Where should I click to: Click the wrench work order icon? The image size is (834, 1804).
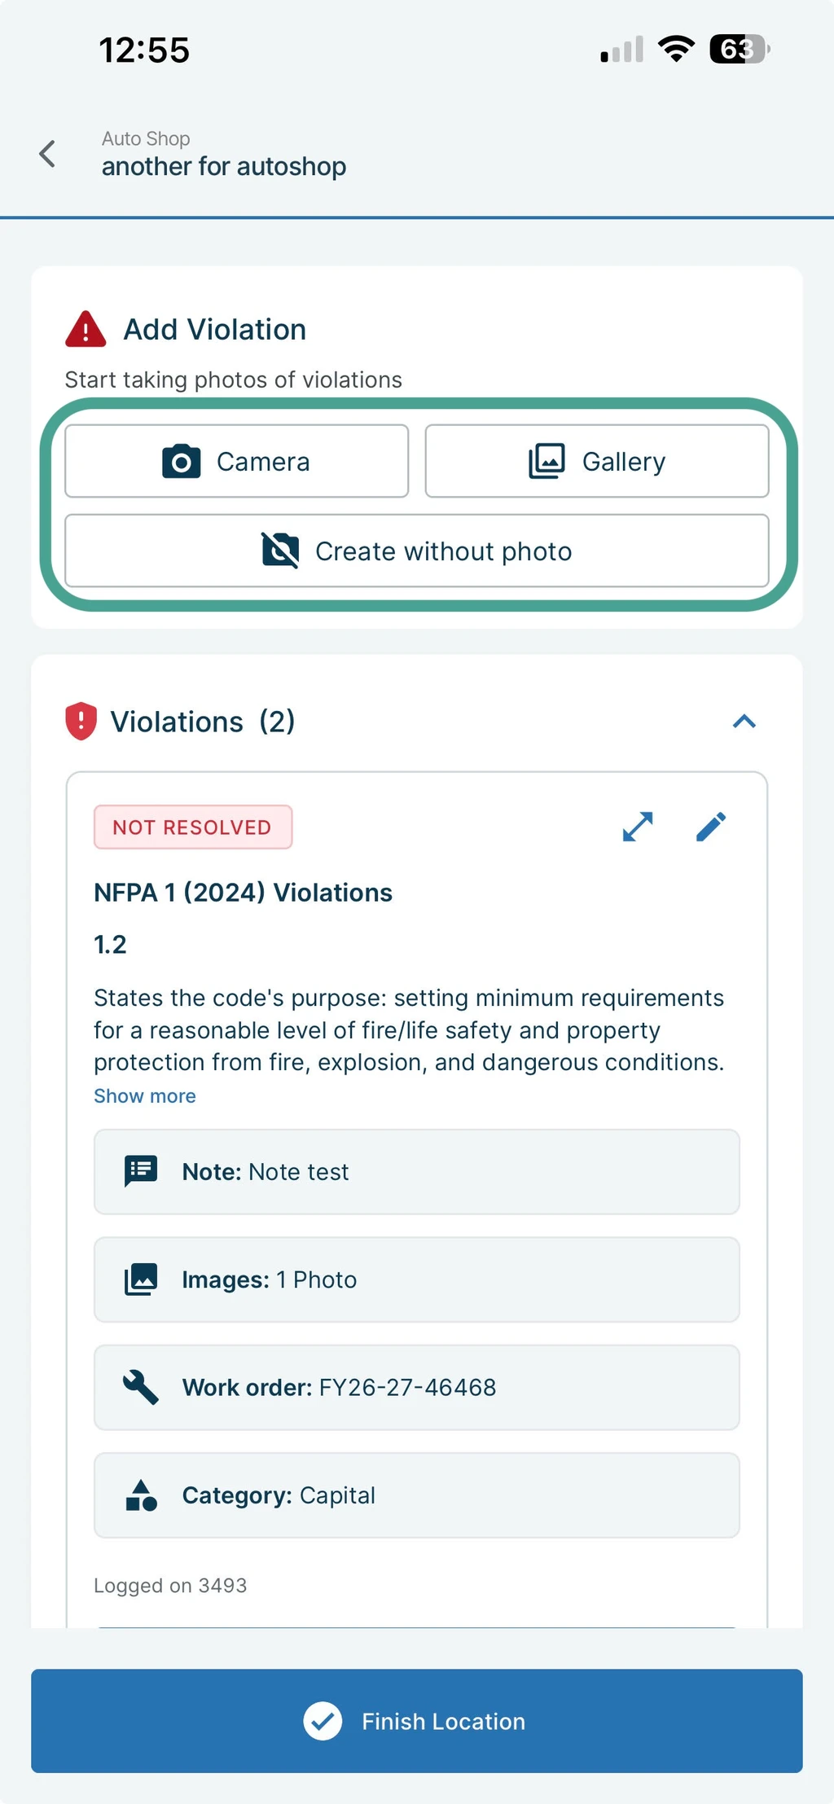tap(141, 1387)
